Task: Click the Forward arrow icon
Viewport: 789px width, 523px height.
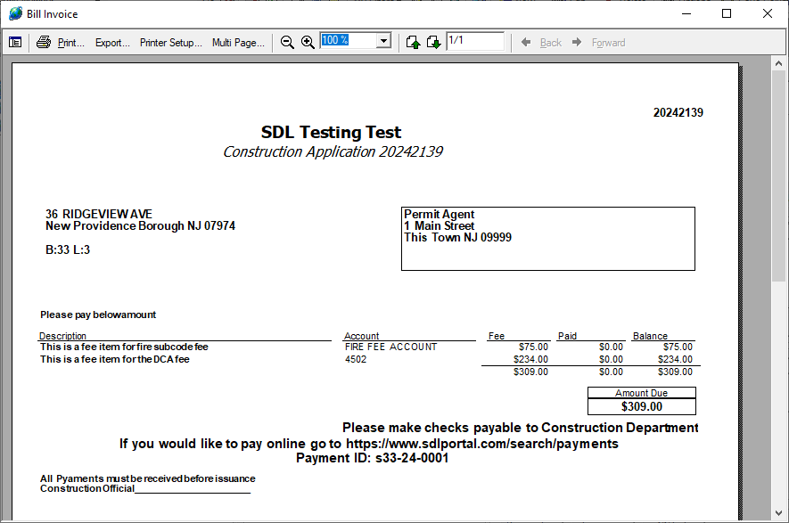Action: pos(577,42)
